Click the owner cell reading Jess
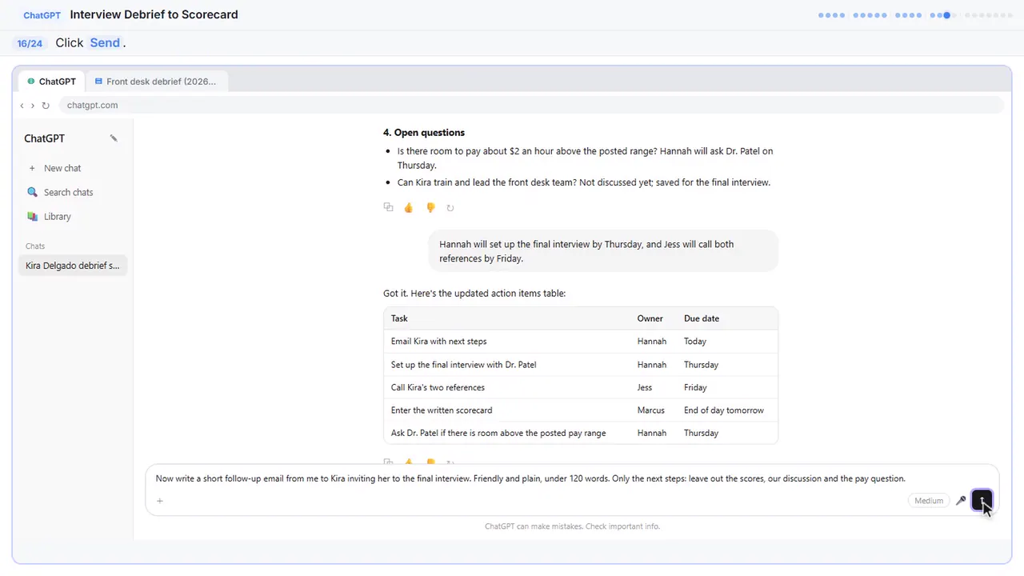This screenshot has height=576, width=1024. coord(645,387)
